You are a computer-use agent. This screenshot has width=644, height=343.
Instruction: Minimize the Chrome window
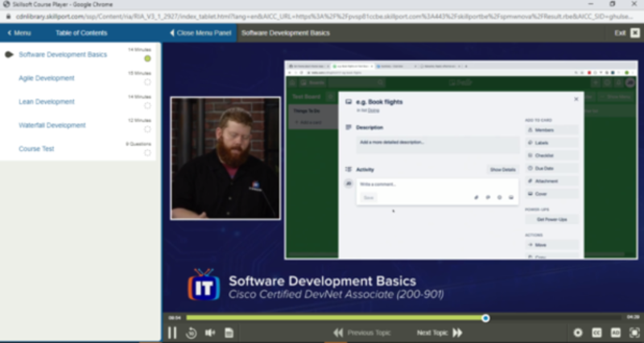click(x=591, y=4)
